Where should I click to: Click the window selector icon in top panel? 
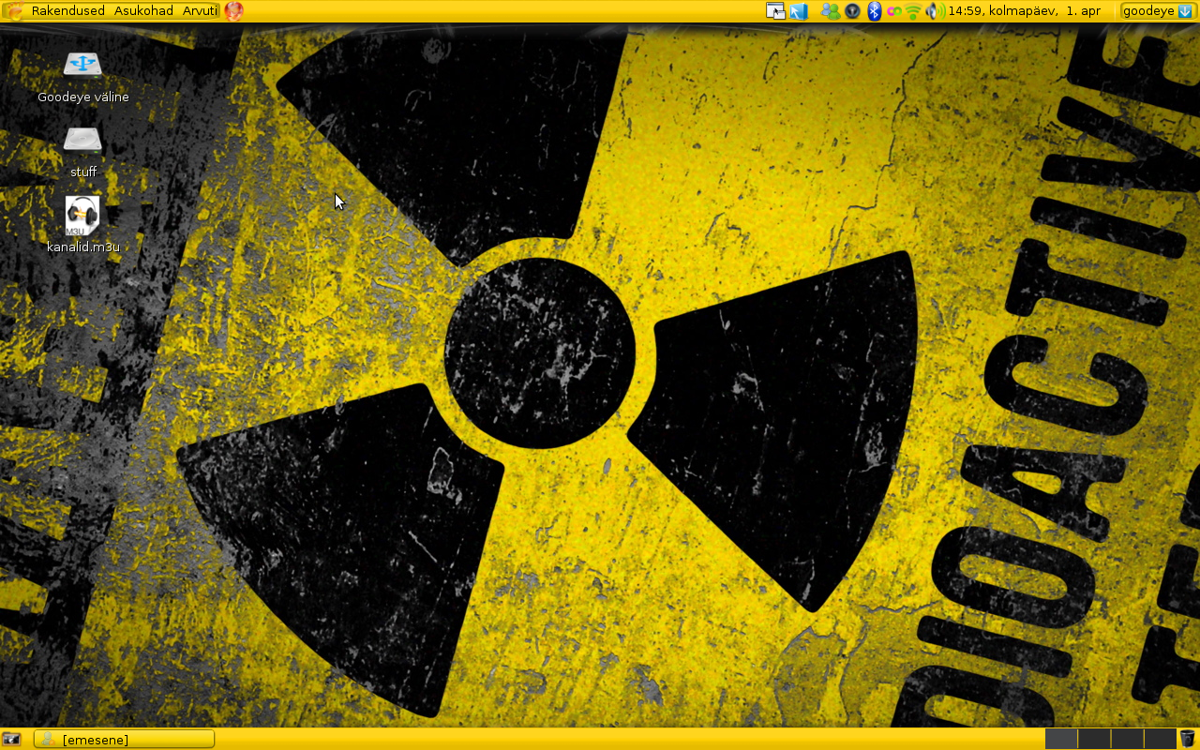pyautogui.click(x=775, y=11)
